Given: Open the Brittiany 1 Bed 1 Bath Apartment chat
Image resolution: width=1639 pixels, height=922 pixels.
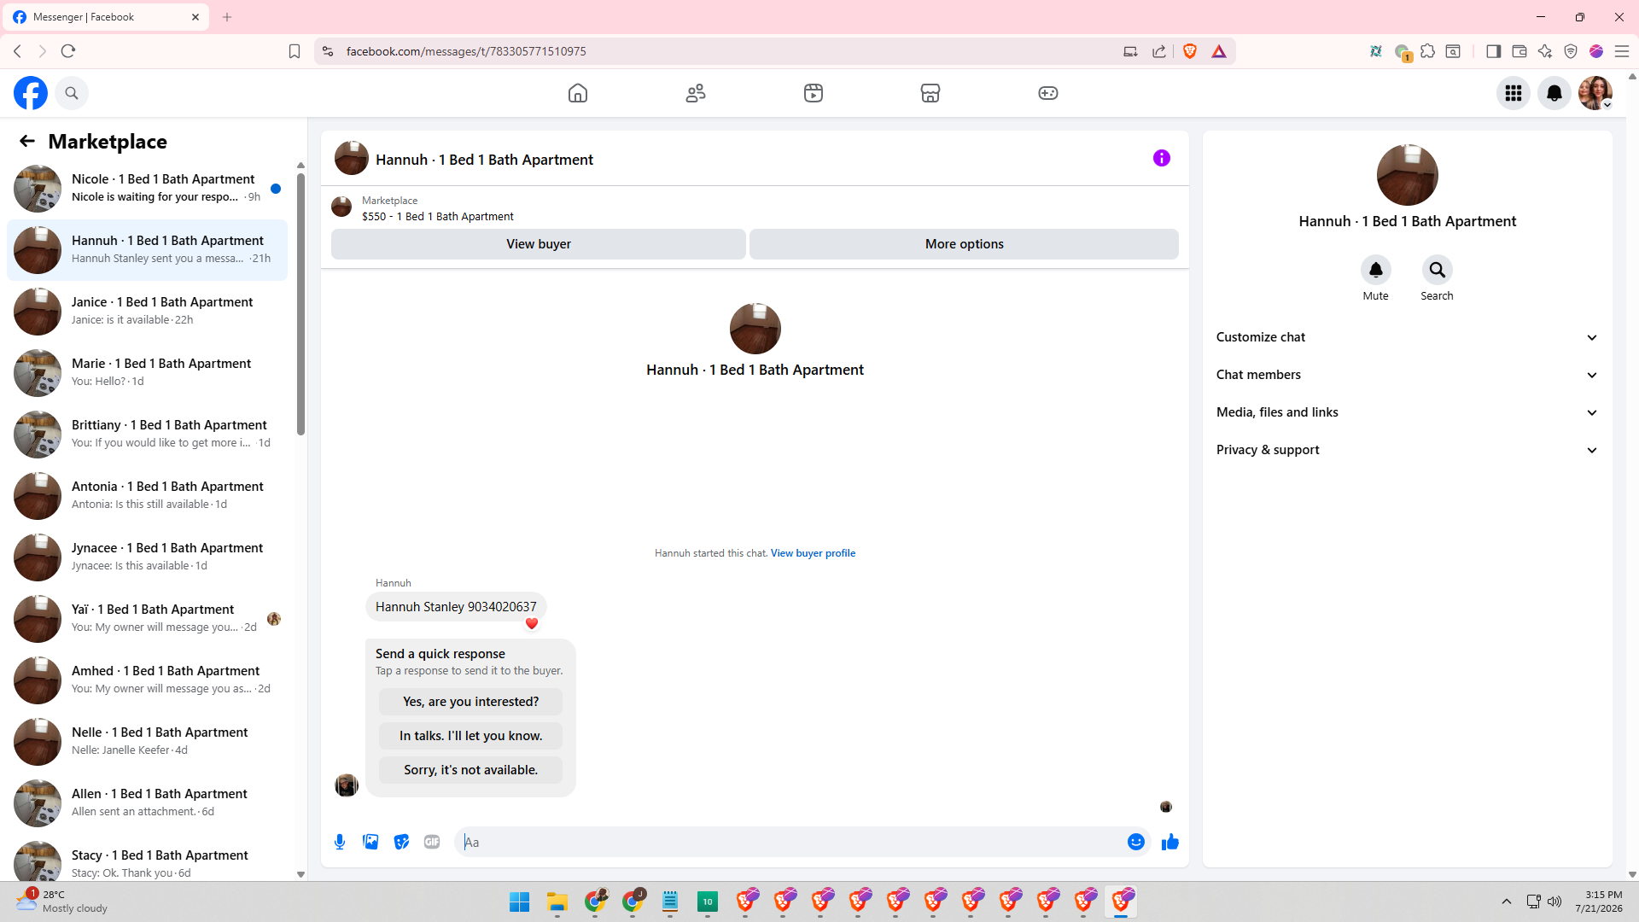Looking at the screenshot, I should click(147, 435).
